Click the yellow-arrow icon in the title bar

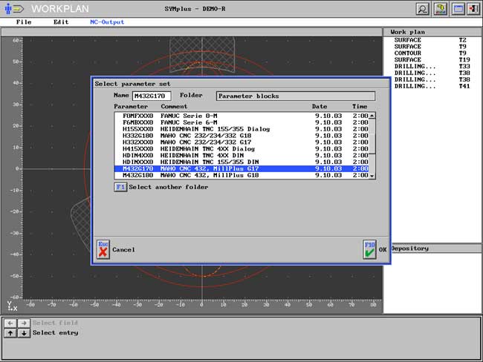click(440, 9)
